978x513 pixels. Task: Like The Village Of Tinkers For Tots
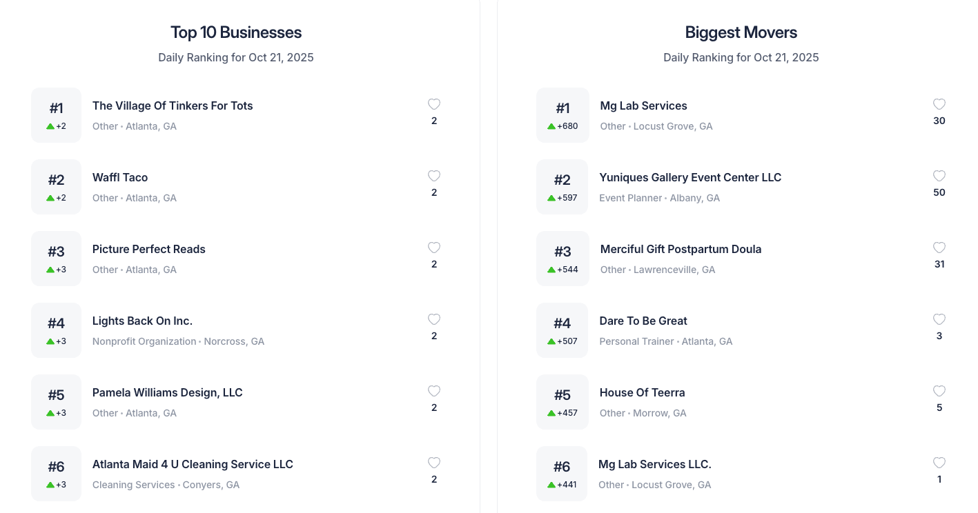pos(434,105)
